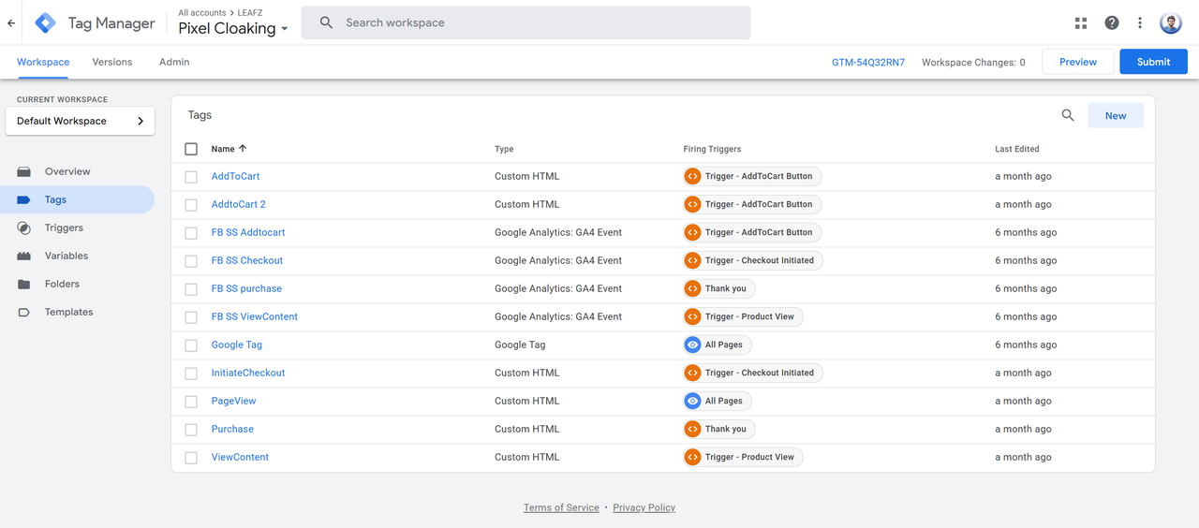Check the FB SS Checkout tag checkbox
The image size is (1199, 528).
191,261
